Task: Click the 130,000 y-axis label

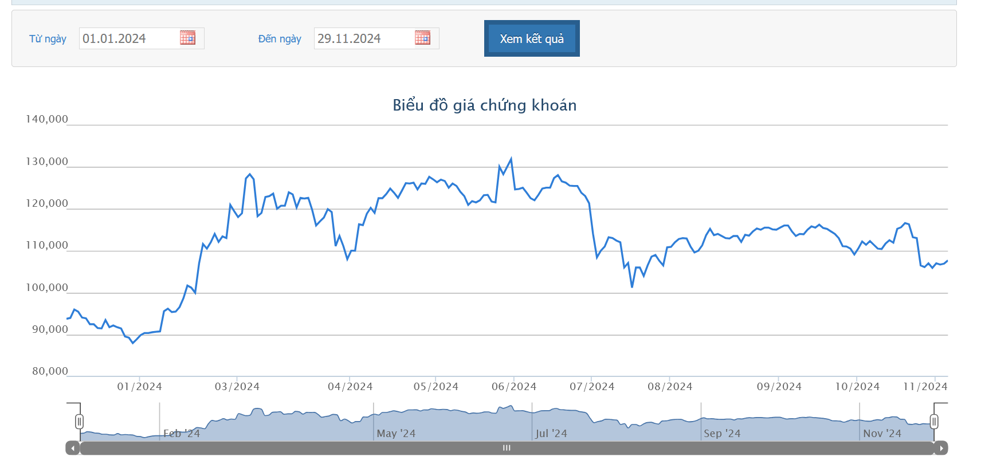Action: [47, 162]
